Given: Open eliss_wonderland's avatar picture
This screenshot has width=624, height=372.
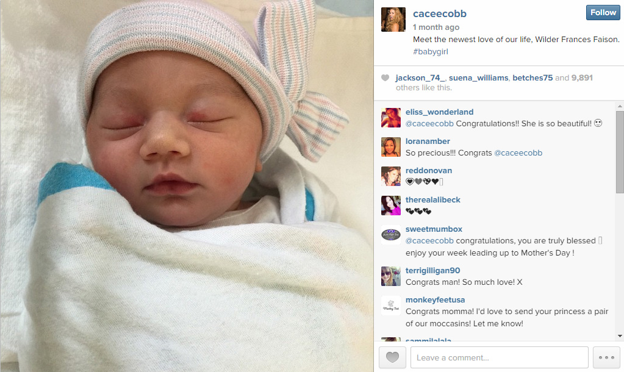Looking at the screenshot, I should [x=391, y=118].
